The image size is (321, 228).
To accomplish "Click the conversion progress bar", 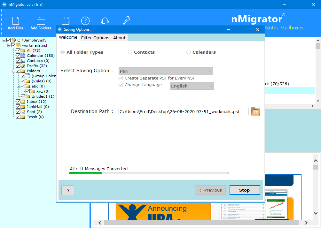I will 149,173.
